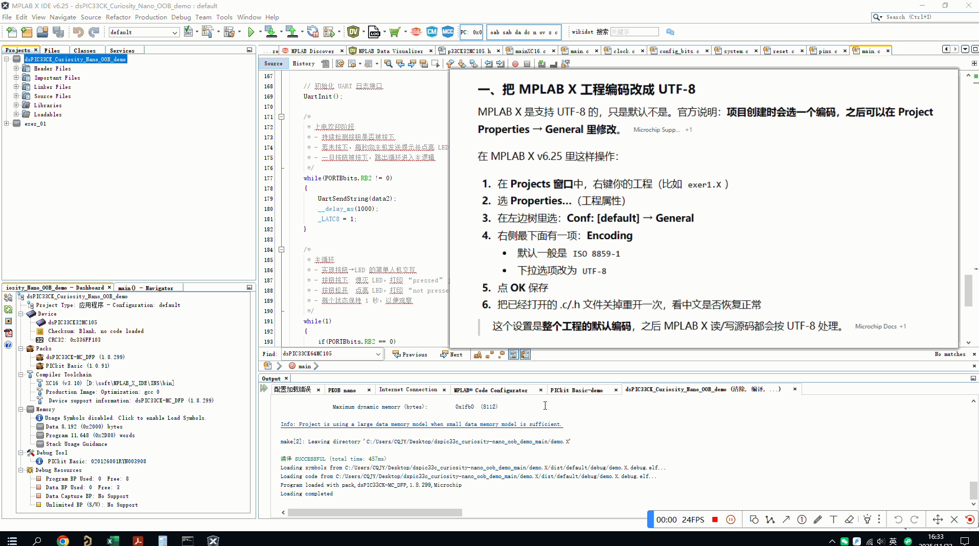Viewport: 979px width, 546px height.
Task: Click the New Project toolbar icon
Action: tap(27, 32)
